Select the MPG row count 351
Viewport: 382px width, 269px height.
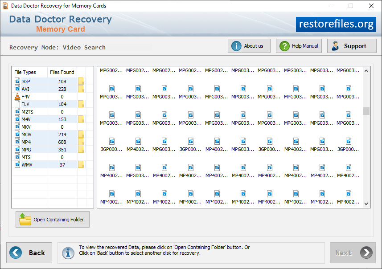62,150
